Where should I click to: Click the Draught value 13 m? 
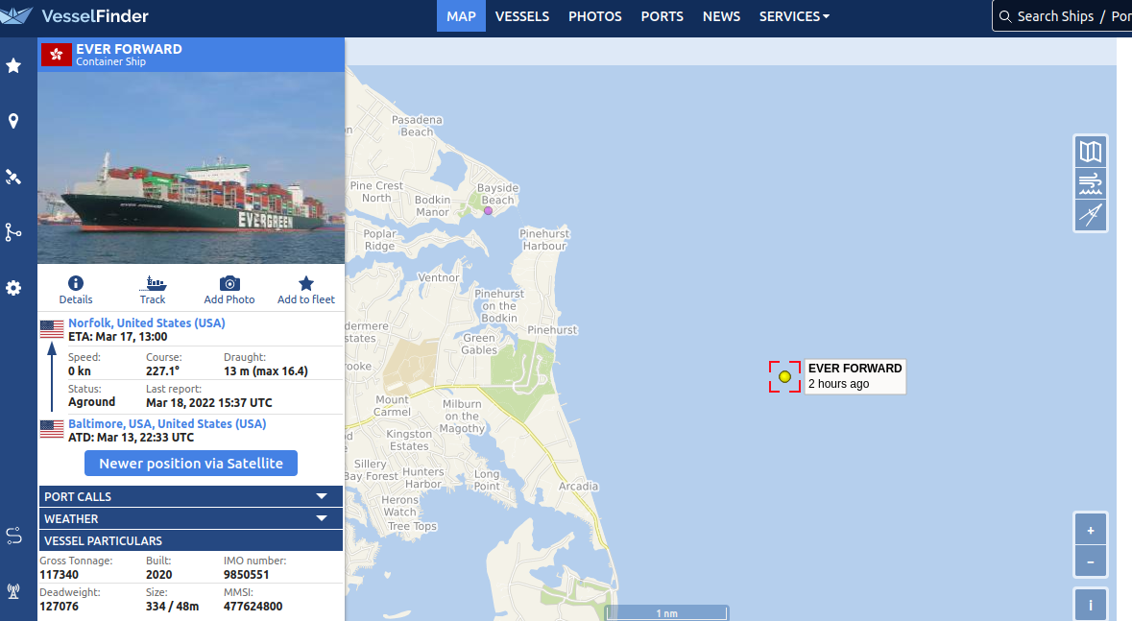coord(266,371)
